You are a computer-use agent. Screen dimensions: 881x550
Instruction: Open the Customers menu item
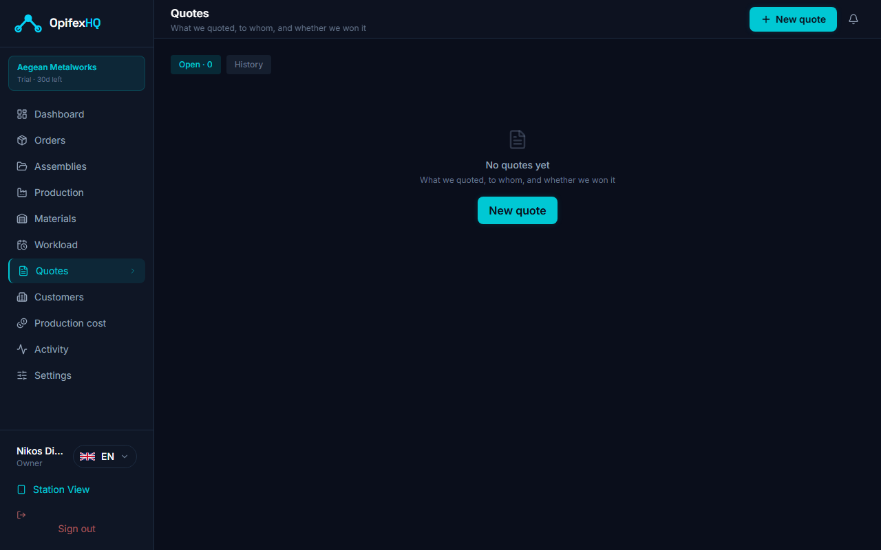click(x=76, y=297)
